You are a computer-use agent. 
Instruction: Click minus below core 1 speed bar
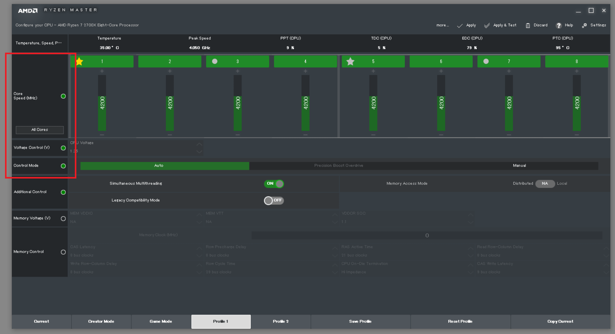coord(102,135)
